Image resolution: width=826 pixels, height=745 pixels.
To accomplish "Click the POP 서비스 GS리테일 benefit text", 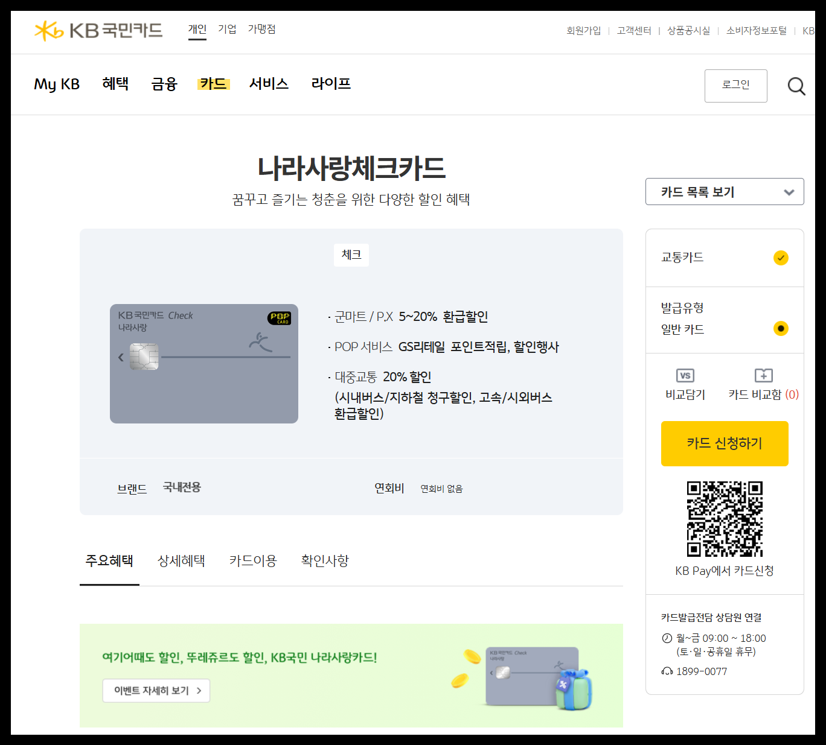I will [x=447, y=347].
